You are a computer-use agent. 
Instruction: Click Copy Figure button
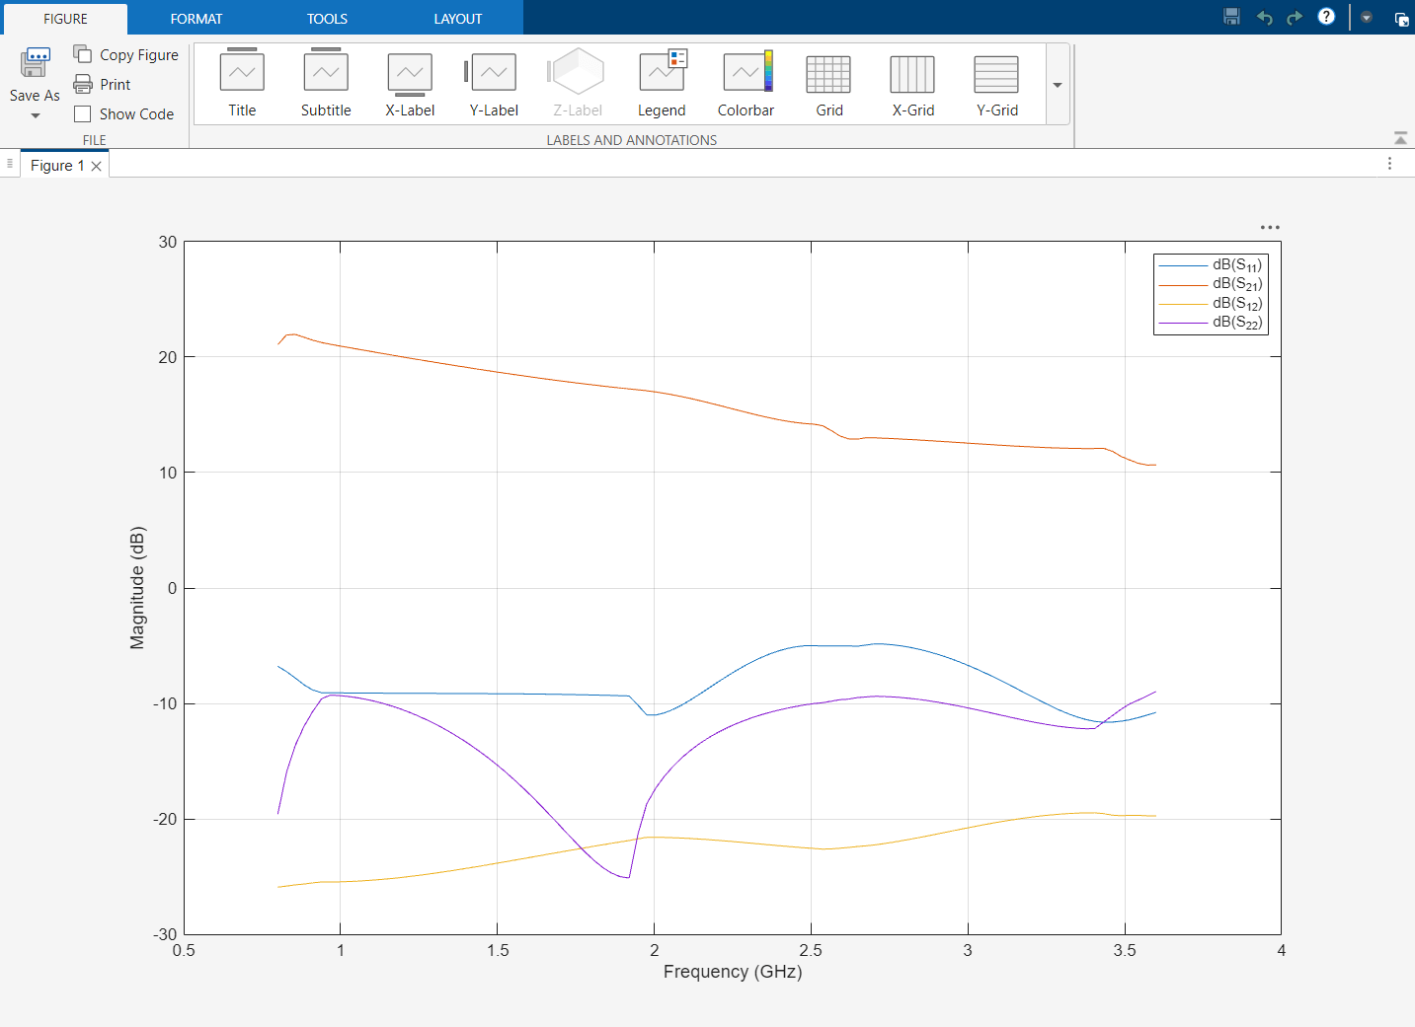point(125,55)
